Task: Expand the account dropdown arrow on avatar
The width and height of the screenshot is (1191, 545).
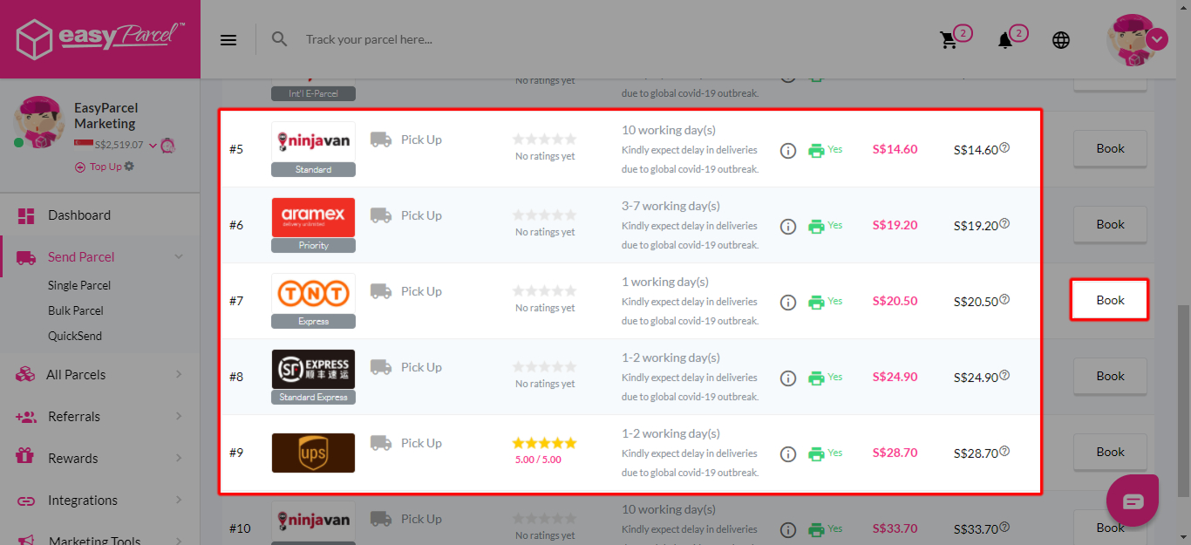Action: (x=1157, y=39)
